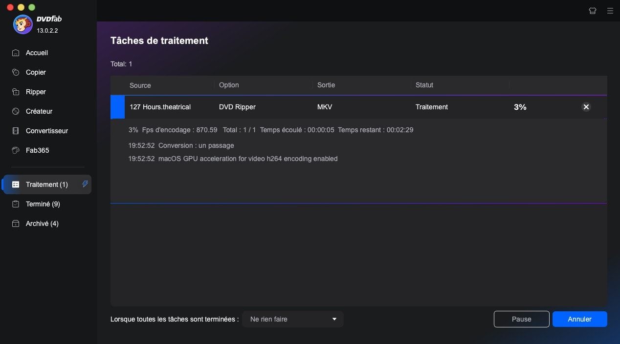The image size is (620, 344).
Task: Switch to the Terminé tab
Action: (x=43, y=204)
